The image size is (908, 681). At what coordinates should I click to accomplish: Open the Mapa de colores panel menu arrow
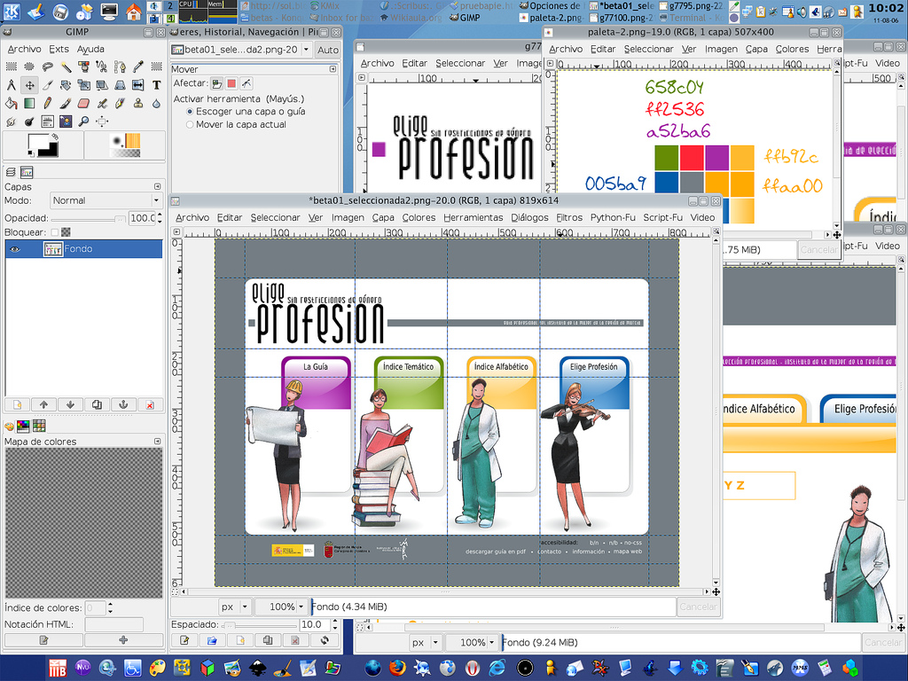coord(157,442)
